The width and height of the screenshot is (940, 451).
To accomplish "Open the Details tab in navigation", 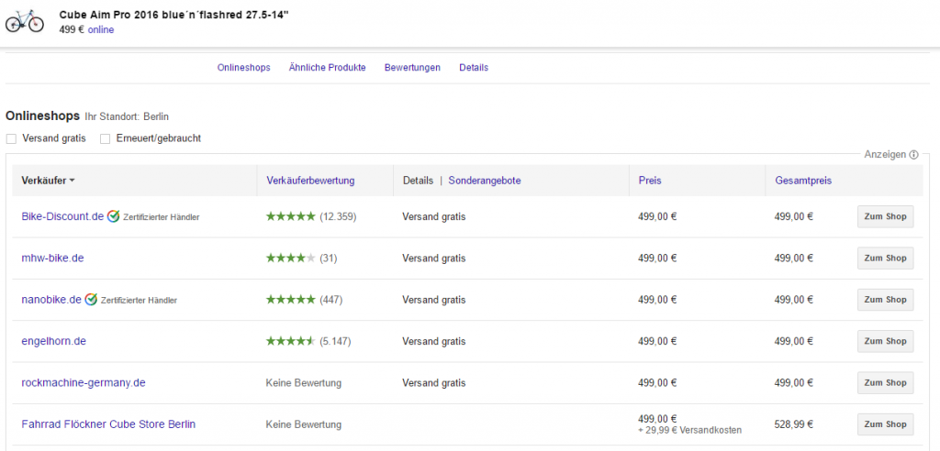I will tap(474, 68).
